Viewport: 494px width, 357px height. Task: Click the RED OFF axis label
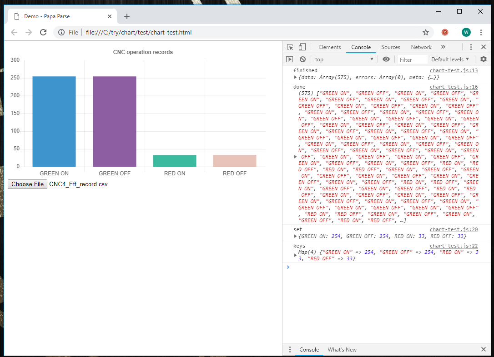(x=235, y=174)
